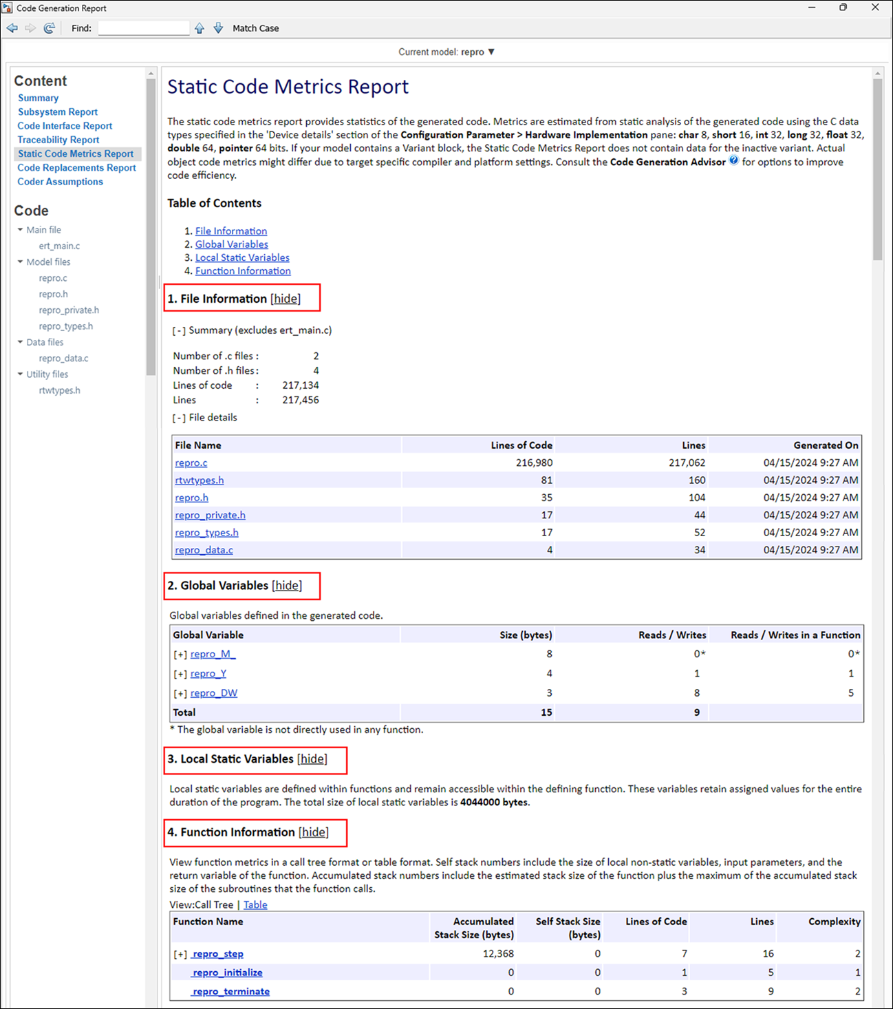Open the Code Generation Advisor help icon
The image size is (893, 1009).
click(x=734, y=160)
